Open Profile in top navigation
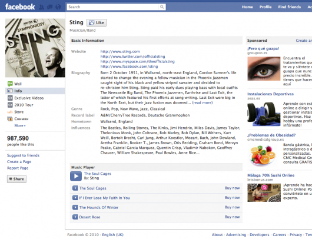The height and width of the screenshot is (239, 312). 265,7
